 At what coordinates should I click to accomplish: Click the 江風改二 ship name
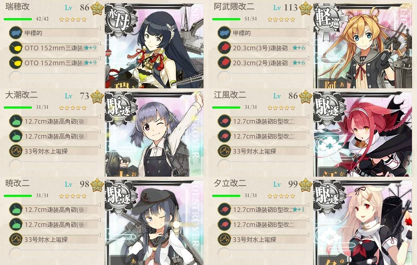pos(230,95)
